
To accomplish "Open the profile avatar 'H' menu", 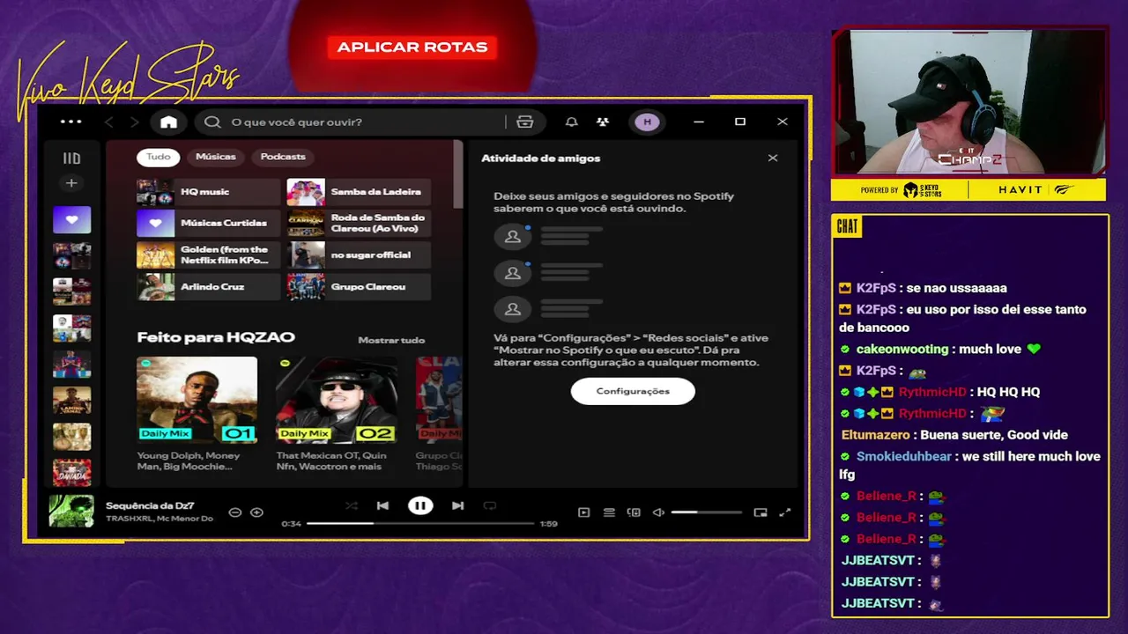I will pos(647,122).
